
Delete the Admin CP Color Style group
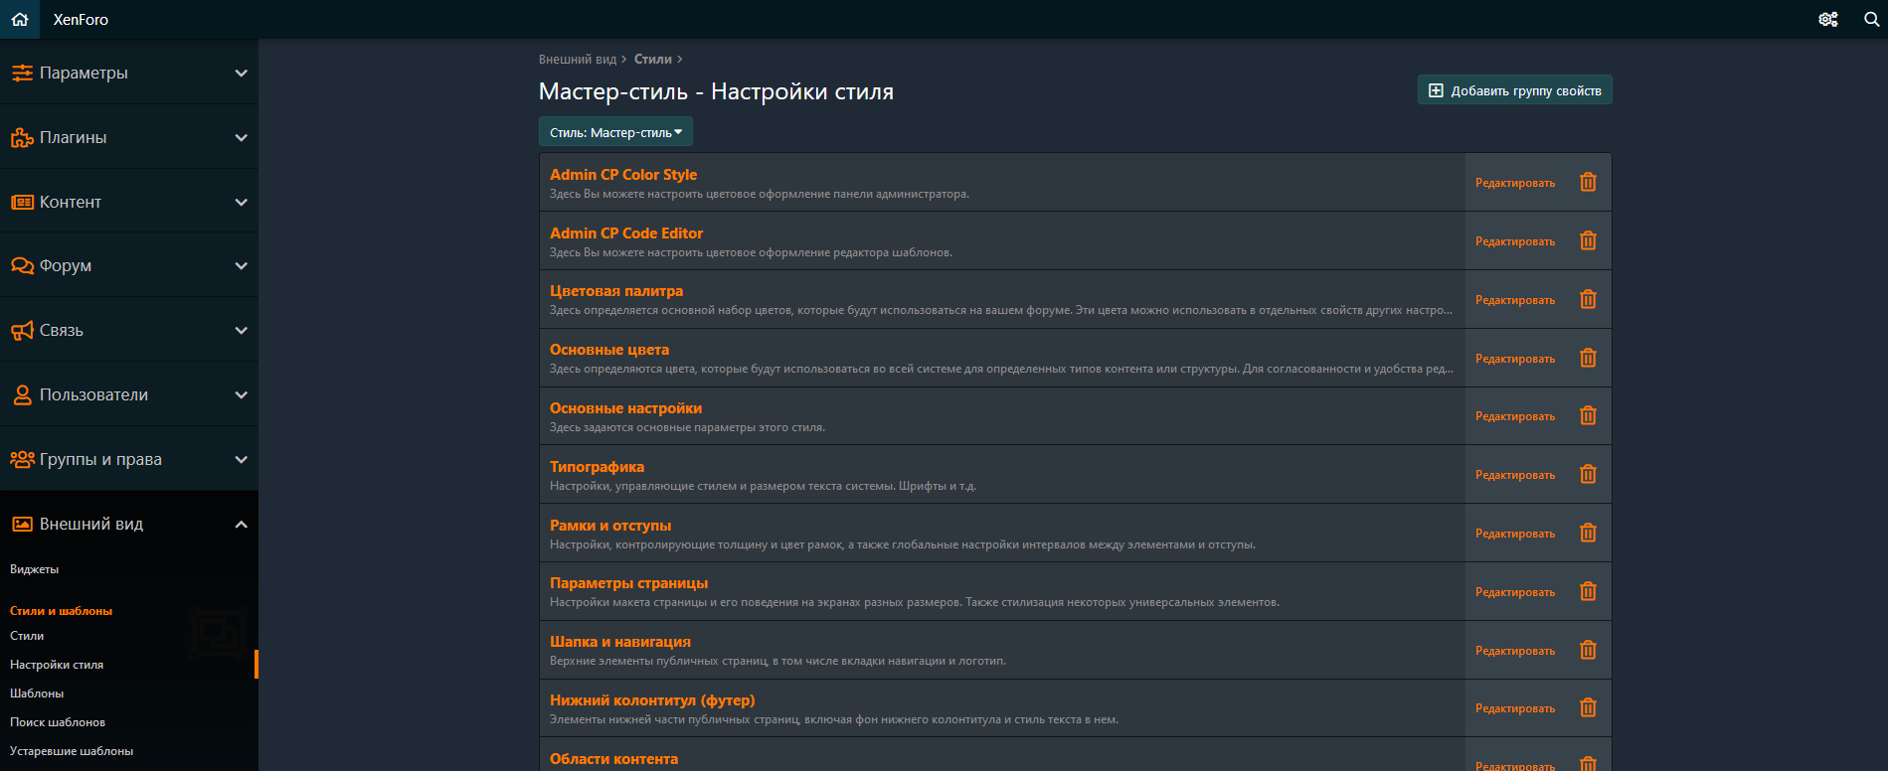point(1588,182)
